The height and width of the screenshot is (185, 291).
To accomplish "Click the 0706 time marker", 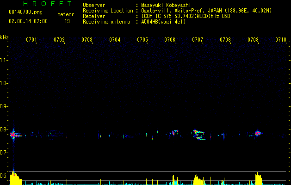I will pyautogui.click(x=170, y=40).
